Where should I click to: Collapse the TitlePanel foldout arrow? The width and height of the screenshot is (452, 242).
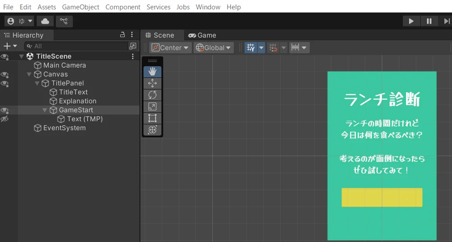tap(37, 83)
